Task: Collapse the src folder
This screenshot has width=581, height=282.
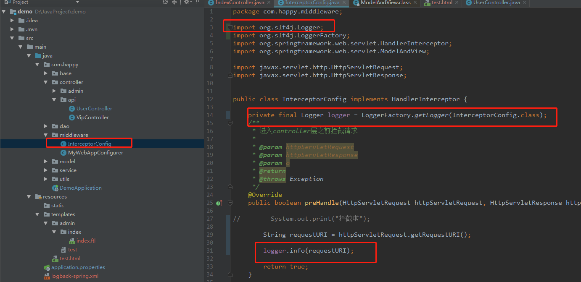Action: pos(12,38)
